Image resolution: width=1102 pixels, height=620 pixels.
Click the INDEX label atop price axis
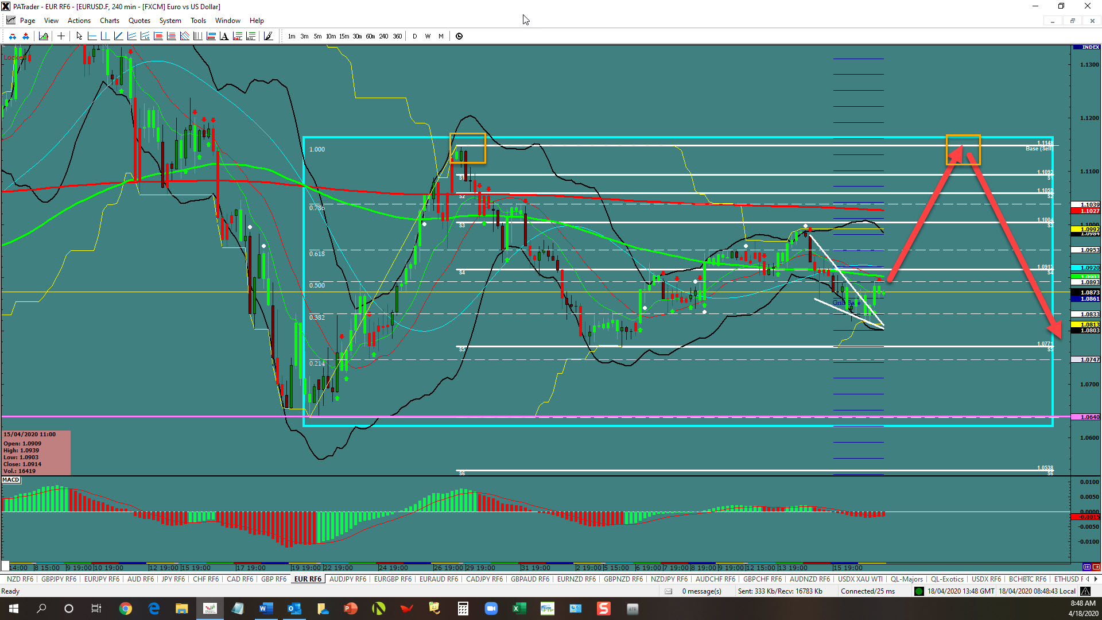click(x=1087, y=47)
